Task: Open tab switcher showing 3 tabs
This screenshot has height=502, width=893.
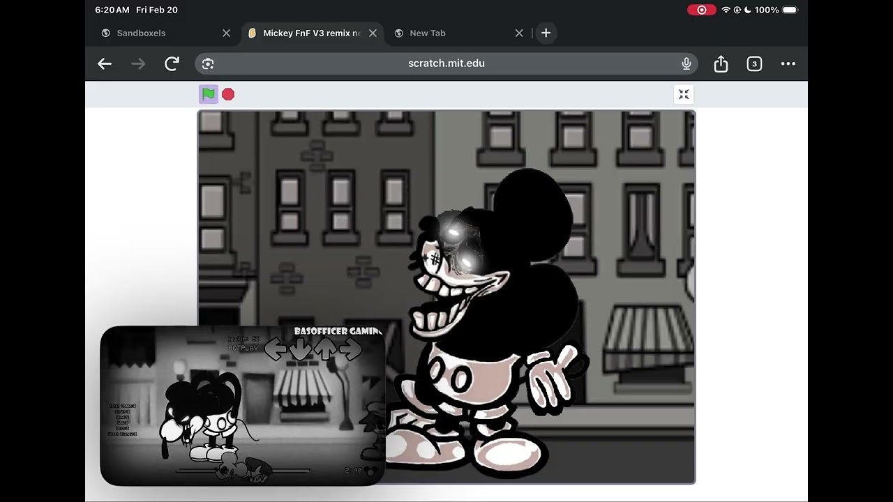Action: click(754, 63)
